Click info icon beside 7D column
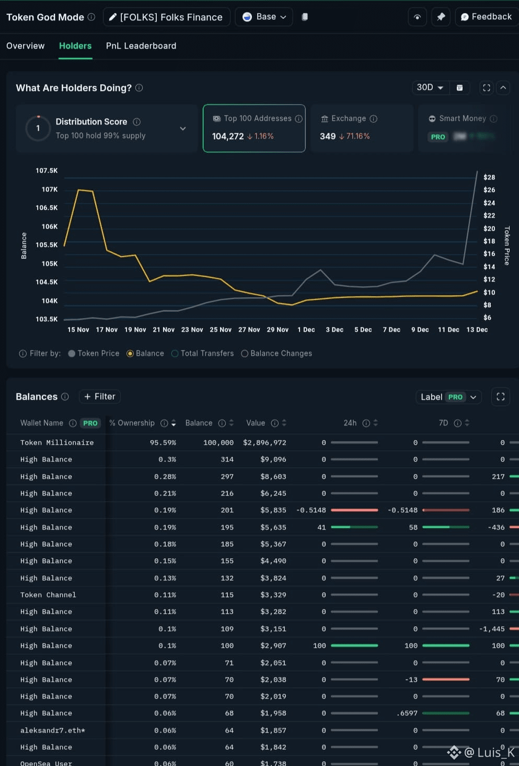Viewport: 519px width, 766px height. pyautogui.click(x=457, y=423)
